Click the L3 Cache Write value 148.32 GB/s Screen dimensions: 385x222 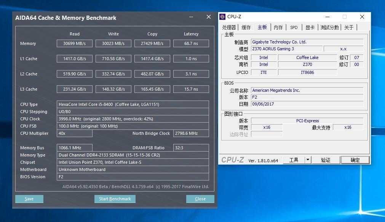click(113, 89)
